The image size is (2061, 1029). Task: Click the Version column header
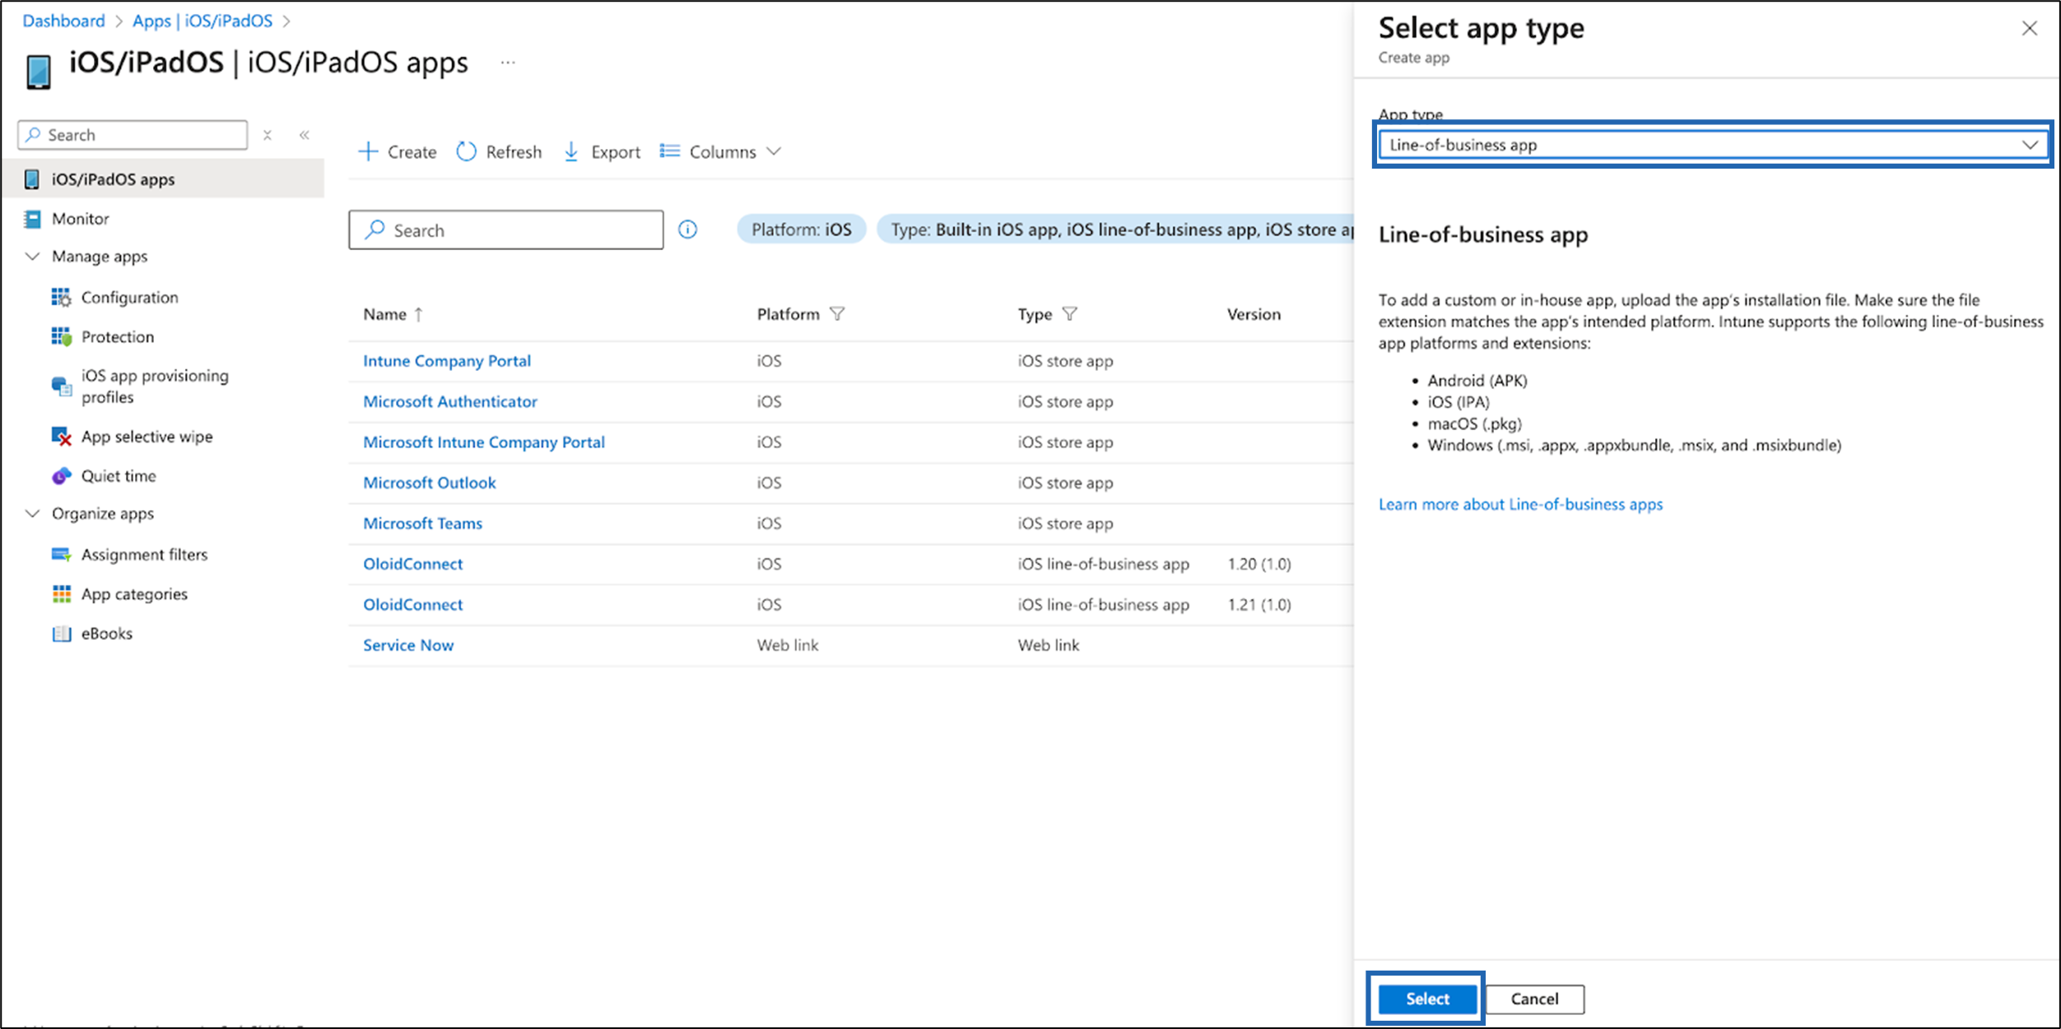pos(1254,314)
